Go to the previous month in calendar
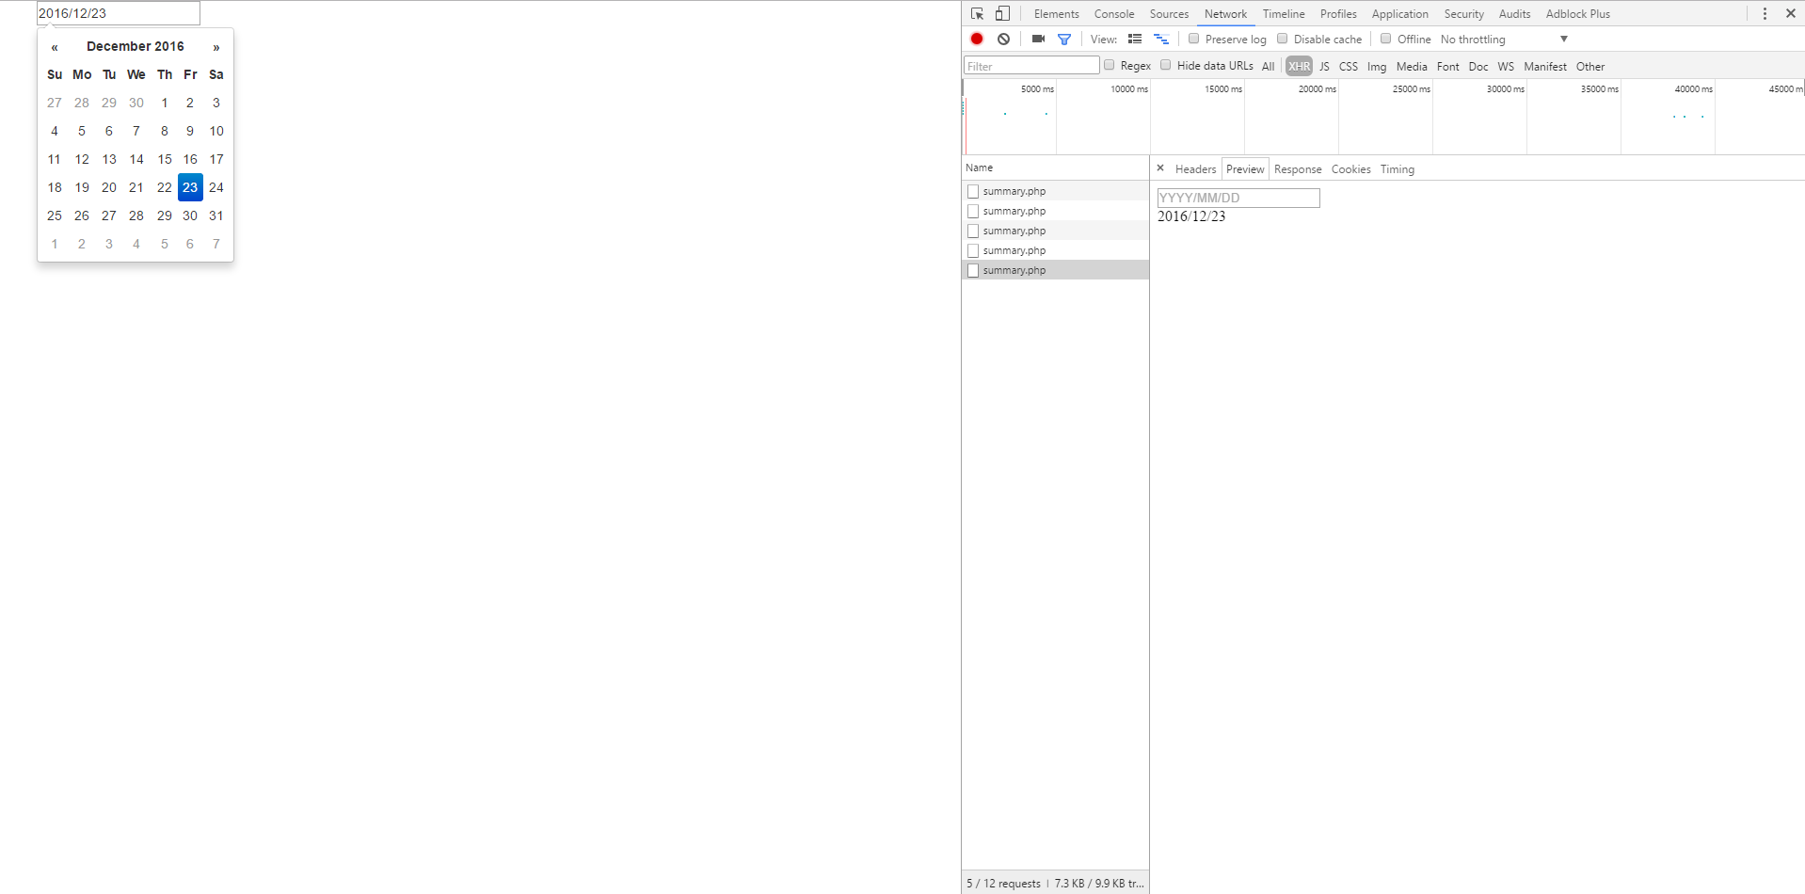The width and height of the screenshot is (1805, 894). [55, 47]
